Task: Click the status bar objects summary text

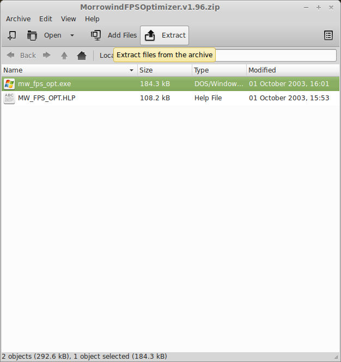Action: click(84, 356)
